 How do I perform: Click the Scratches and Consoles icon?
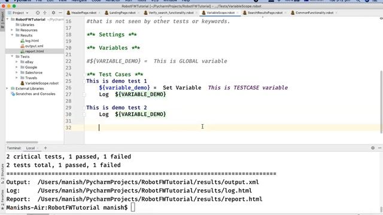13,94
